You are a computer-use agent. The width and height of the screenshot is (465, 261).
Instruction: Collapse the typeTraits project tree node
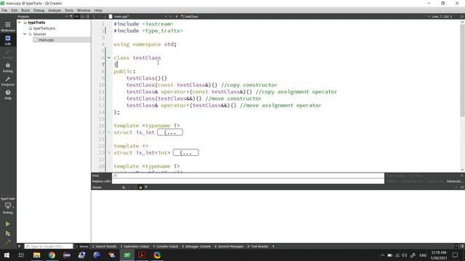(x=20, y=22)
